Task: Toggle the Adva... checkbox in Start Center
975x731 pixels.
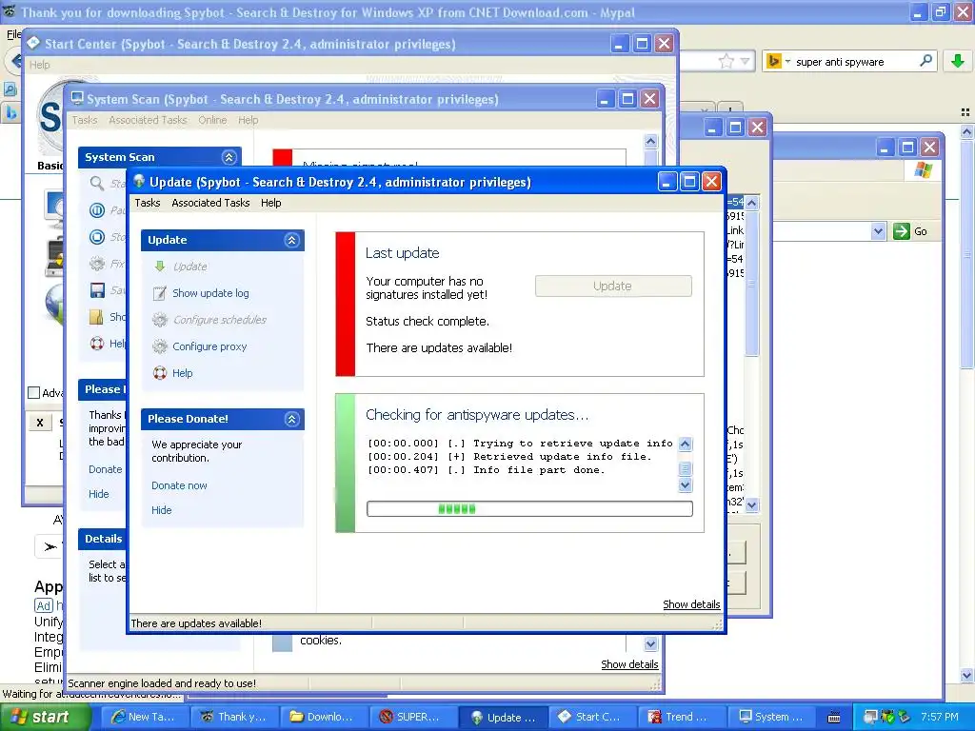Action: point(34,393)
